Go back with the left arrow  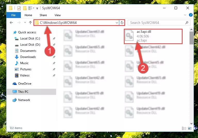11,23
